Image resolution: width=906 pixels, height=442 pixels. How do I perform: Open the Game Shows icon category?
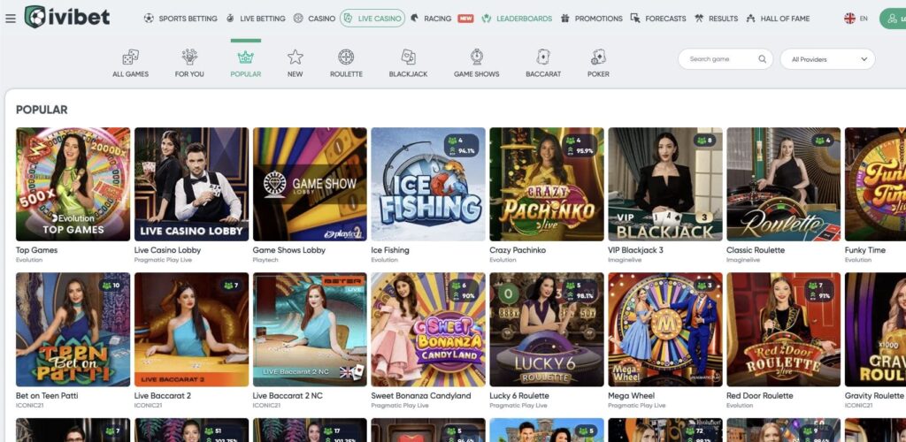tap(477, 57)
